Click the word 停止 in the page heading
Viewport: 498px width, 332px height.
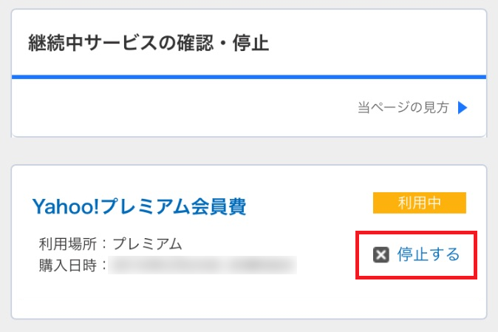pyautogui.click(x=251, y=43)
